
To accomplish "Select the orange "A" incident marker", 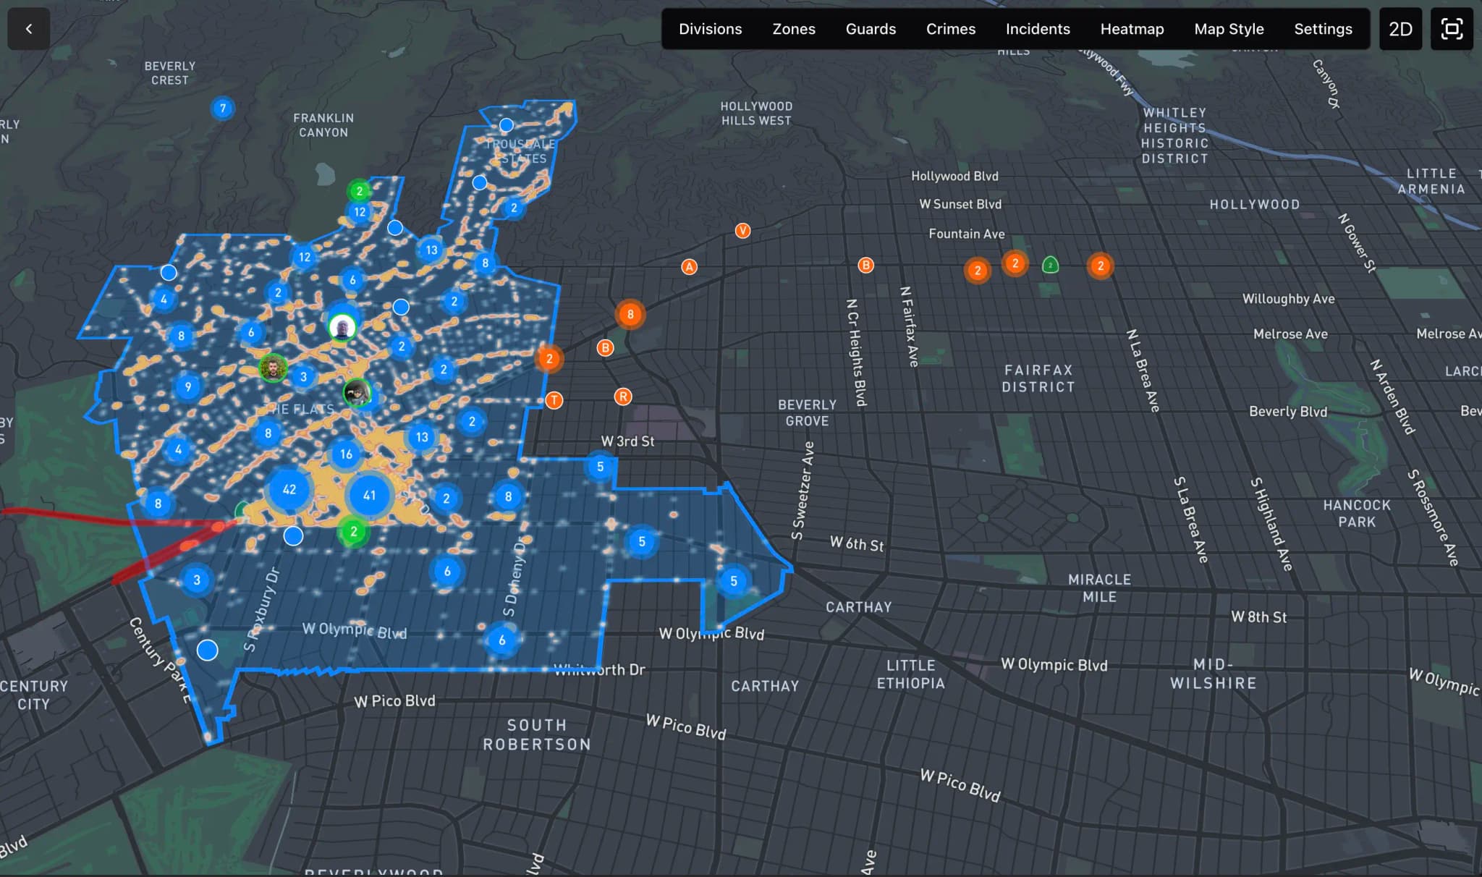I will [x=689, y=267].
